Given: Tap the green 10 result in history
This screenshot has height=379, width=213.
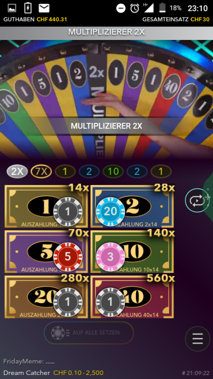Looking at the screenshot, I should point(113,171).
